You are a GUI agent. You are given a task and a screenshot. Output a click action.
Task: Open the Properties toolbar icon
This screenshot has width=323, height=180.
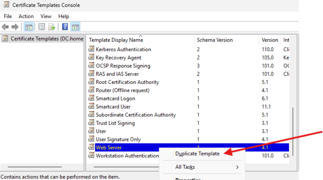coord(42,27)
